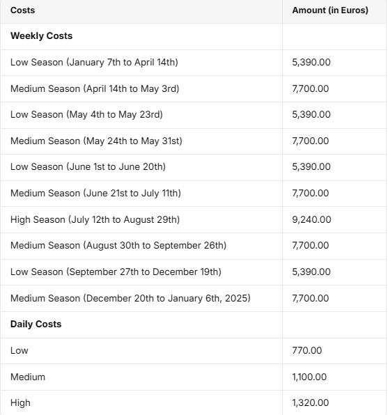The width and height of the screenshot is (388, 415).
Task: Click Low Season September 27th to December 19th
Action: 116,272
